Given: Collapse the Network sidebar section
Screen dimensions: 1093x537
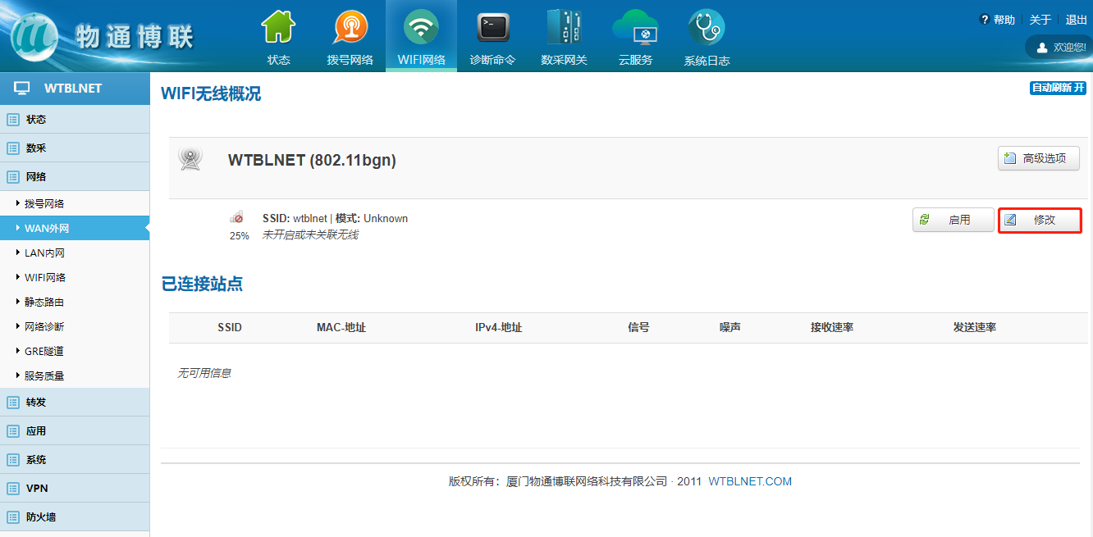Looking at the screenshot, I should coord(36,176).
